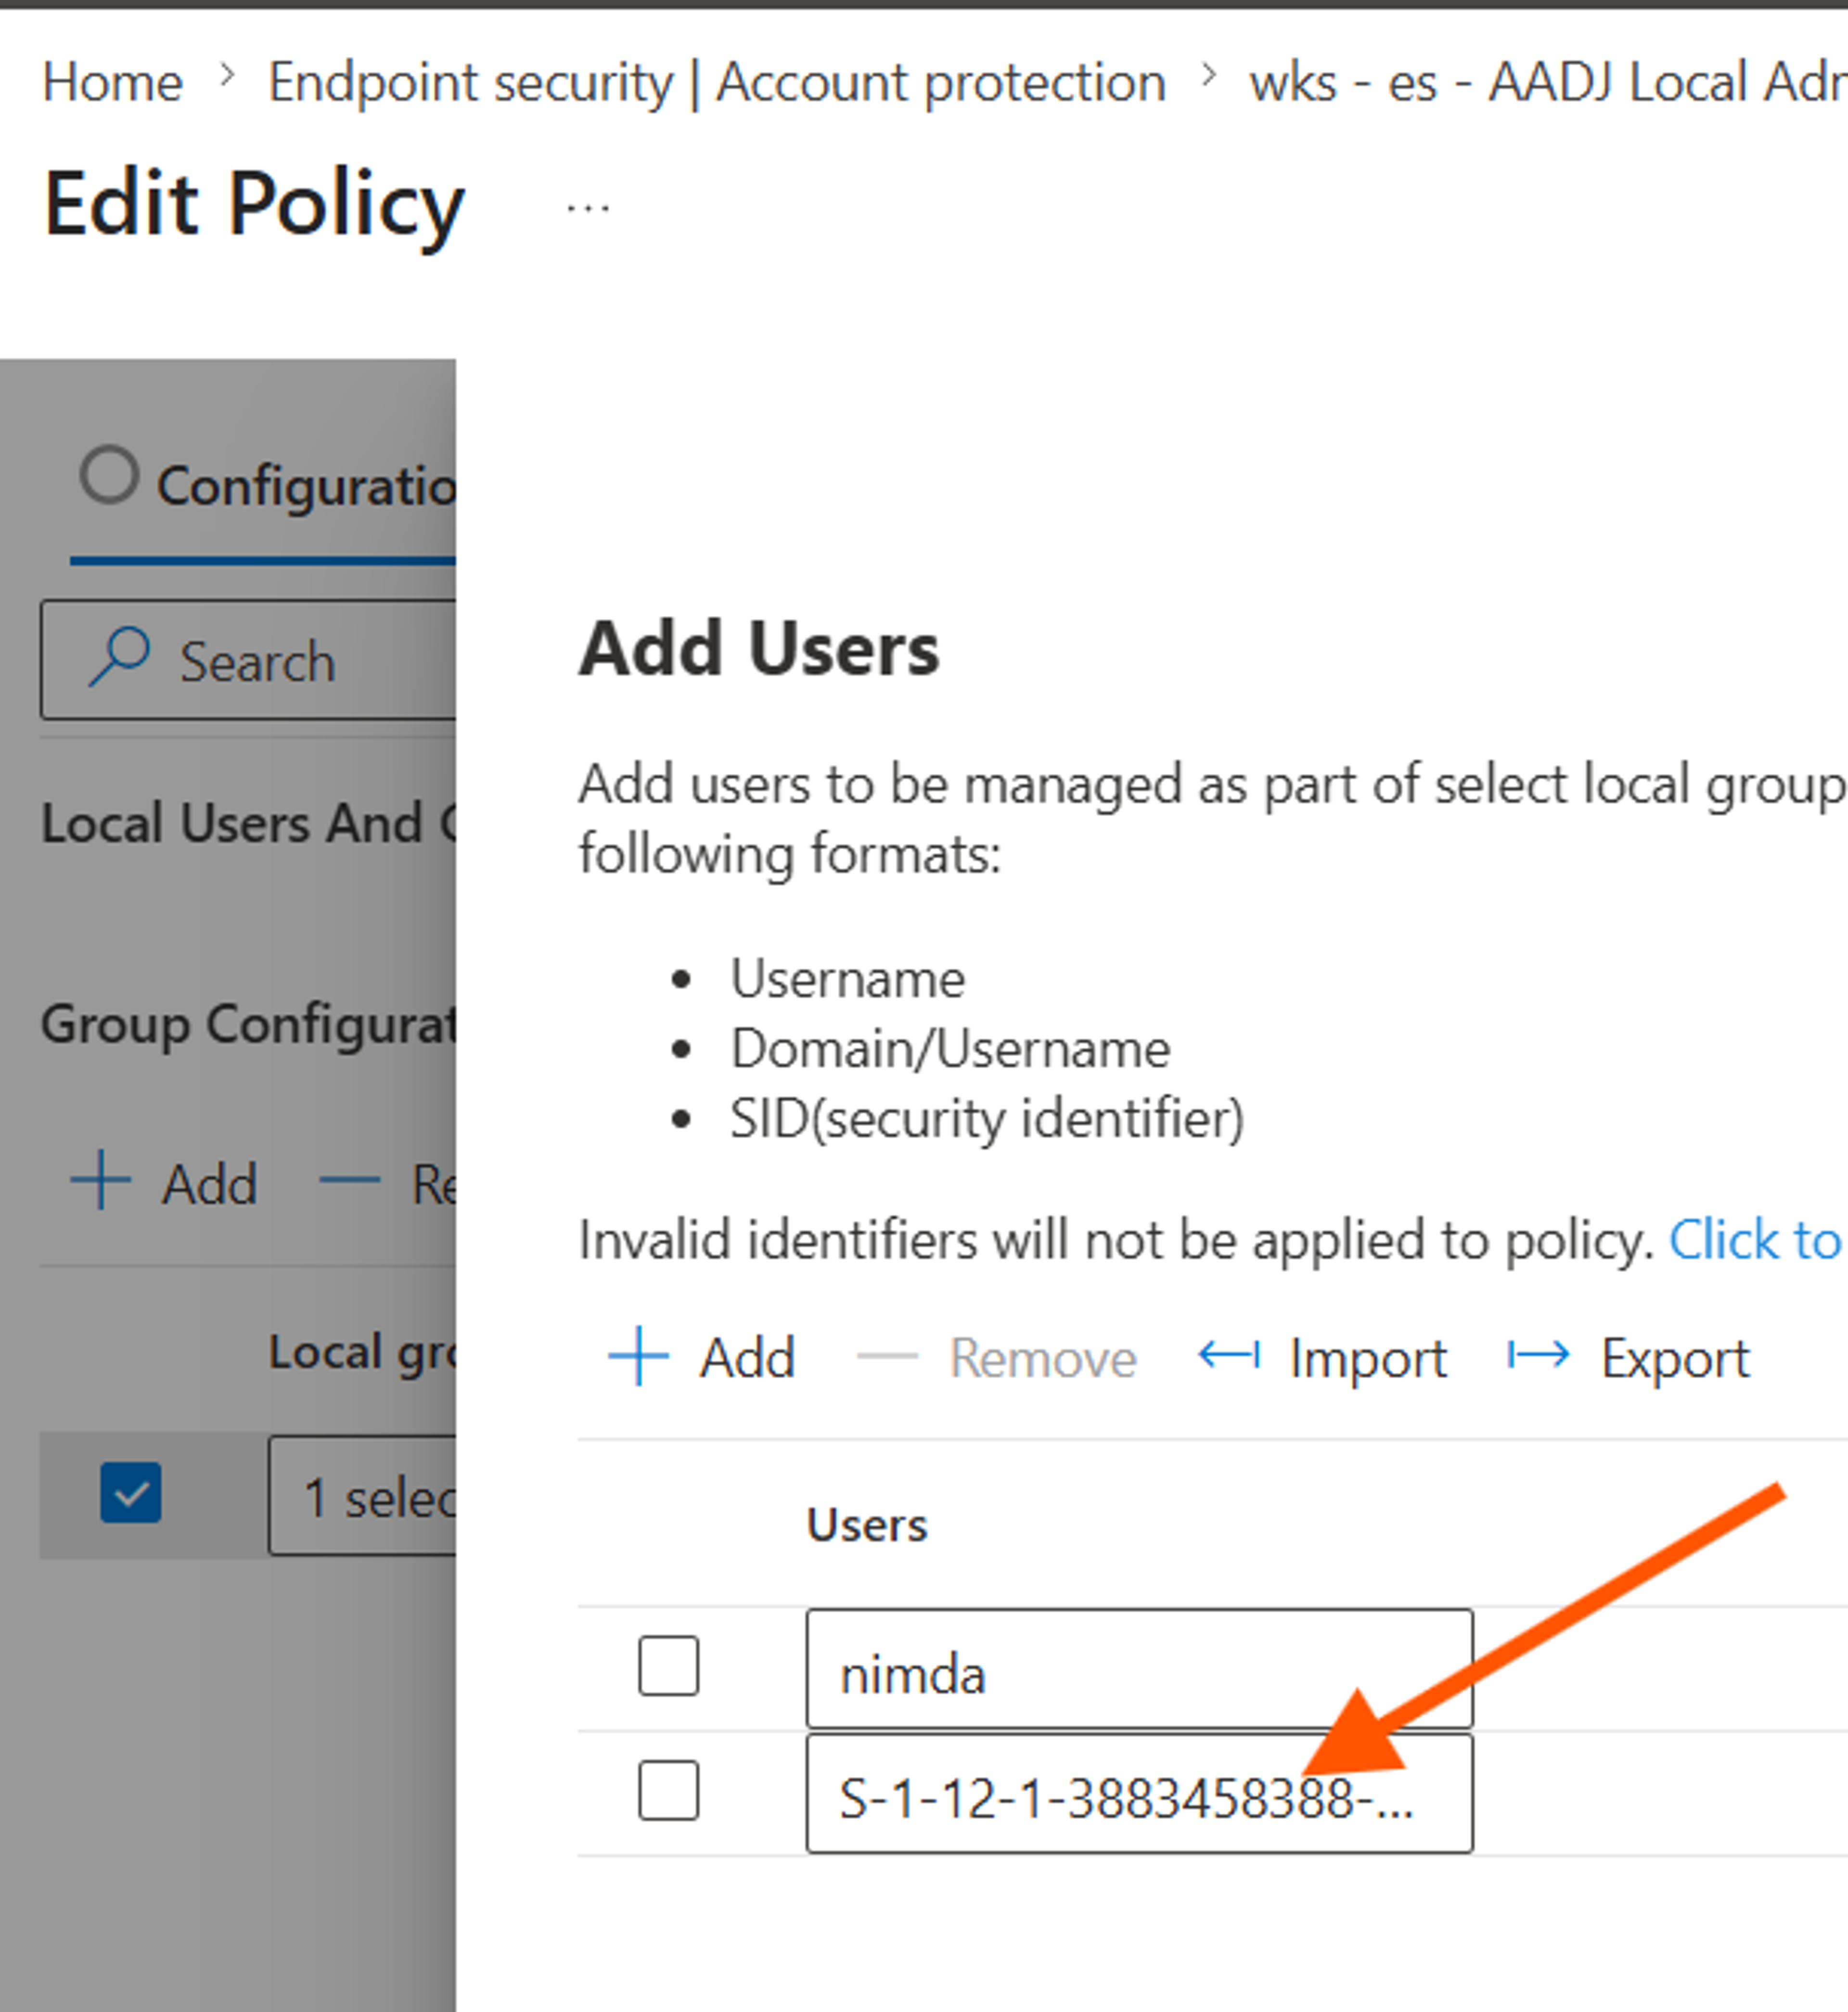
Task: Click the Configuration tab step circle
Action: tap(109, 474)
